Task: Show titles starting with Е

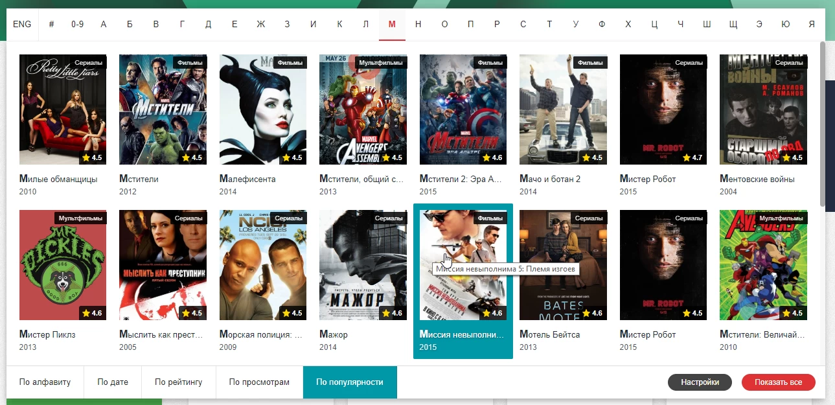Action: point(234,25)
